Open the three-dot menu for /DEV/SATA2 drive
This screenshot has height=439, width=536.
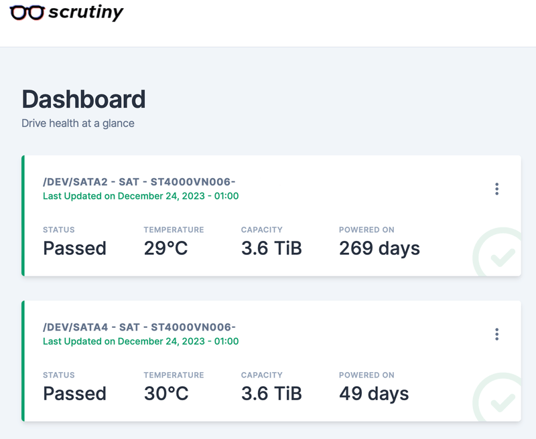[496, 189]
